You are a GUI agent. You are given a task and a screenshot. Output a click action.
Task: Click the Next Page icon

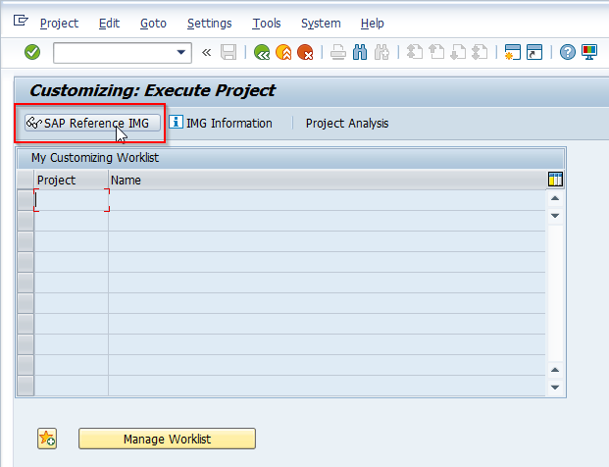tap(458, 52)
